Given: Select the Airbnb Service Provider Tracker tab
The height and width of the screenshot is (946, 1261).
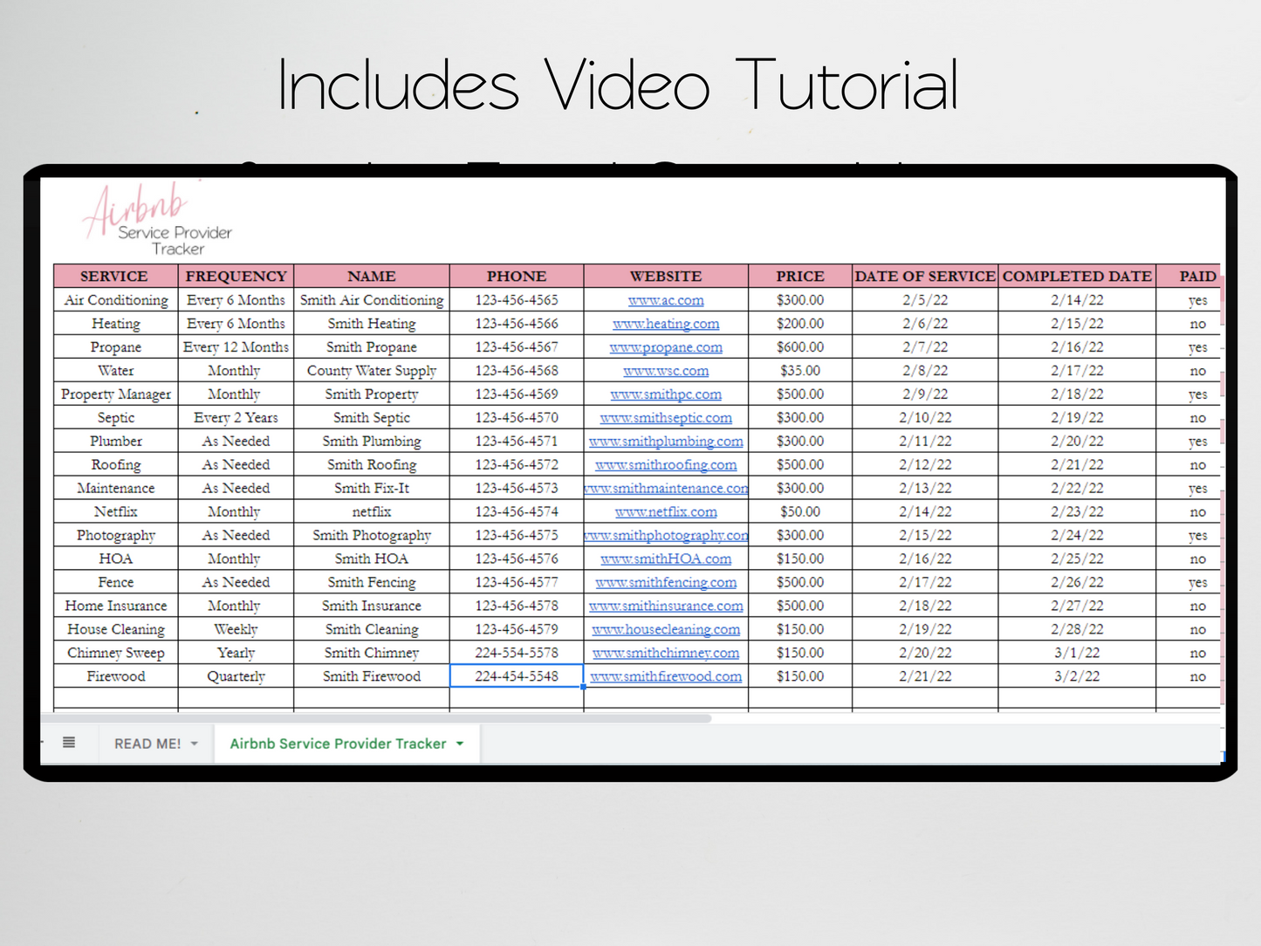Looking at the screenshot, I should click(338, 744).
